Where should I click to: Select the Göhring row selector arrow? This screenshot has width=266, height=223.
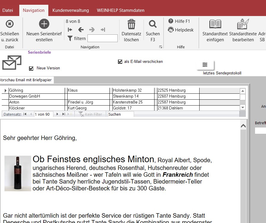point(5,90)
